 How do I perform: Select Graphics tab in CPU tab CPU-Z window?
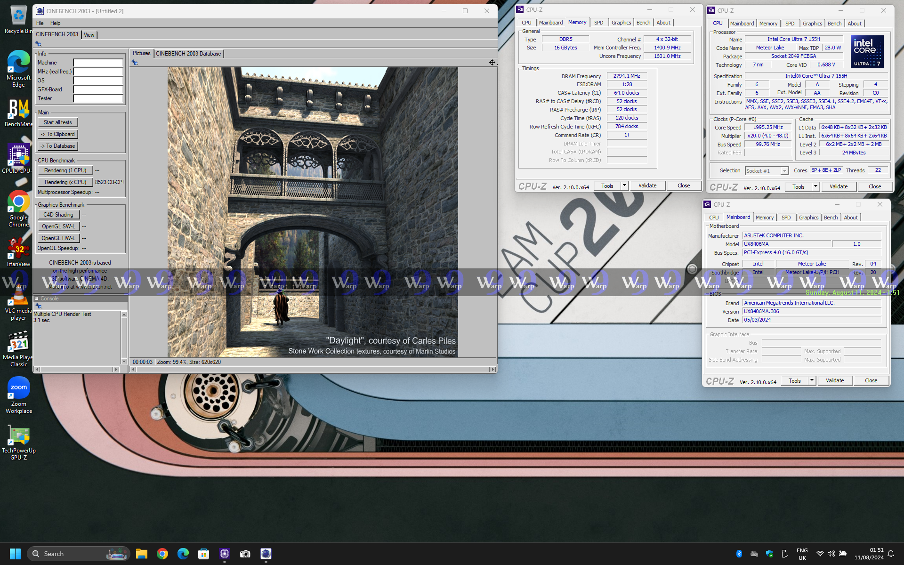click(812, 24)
